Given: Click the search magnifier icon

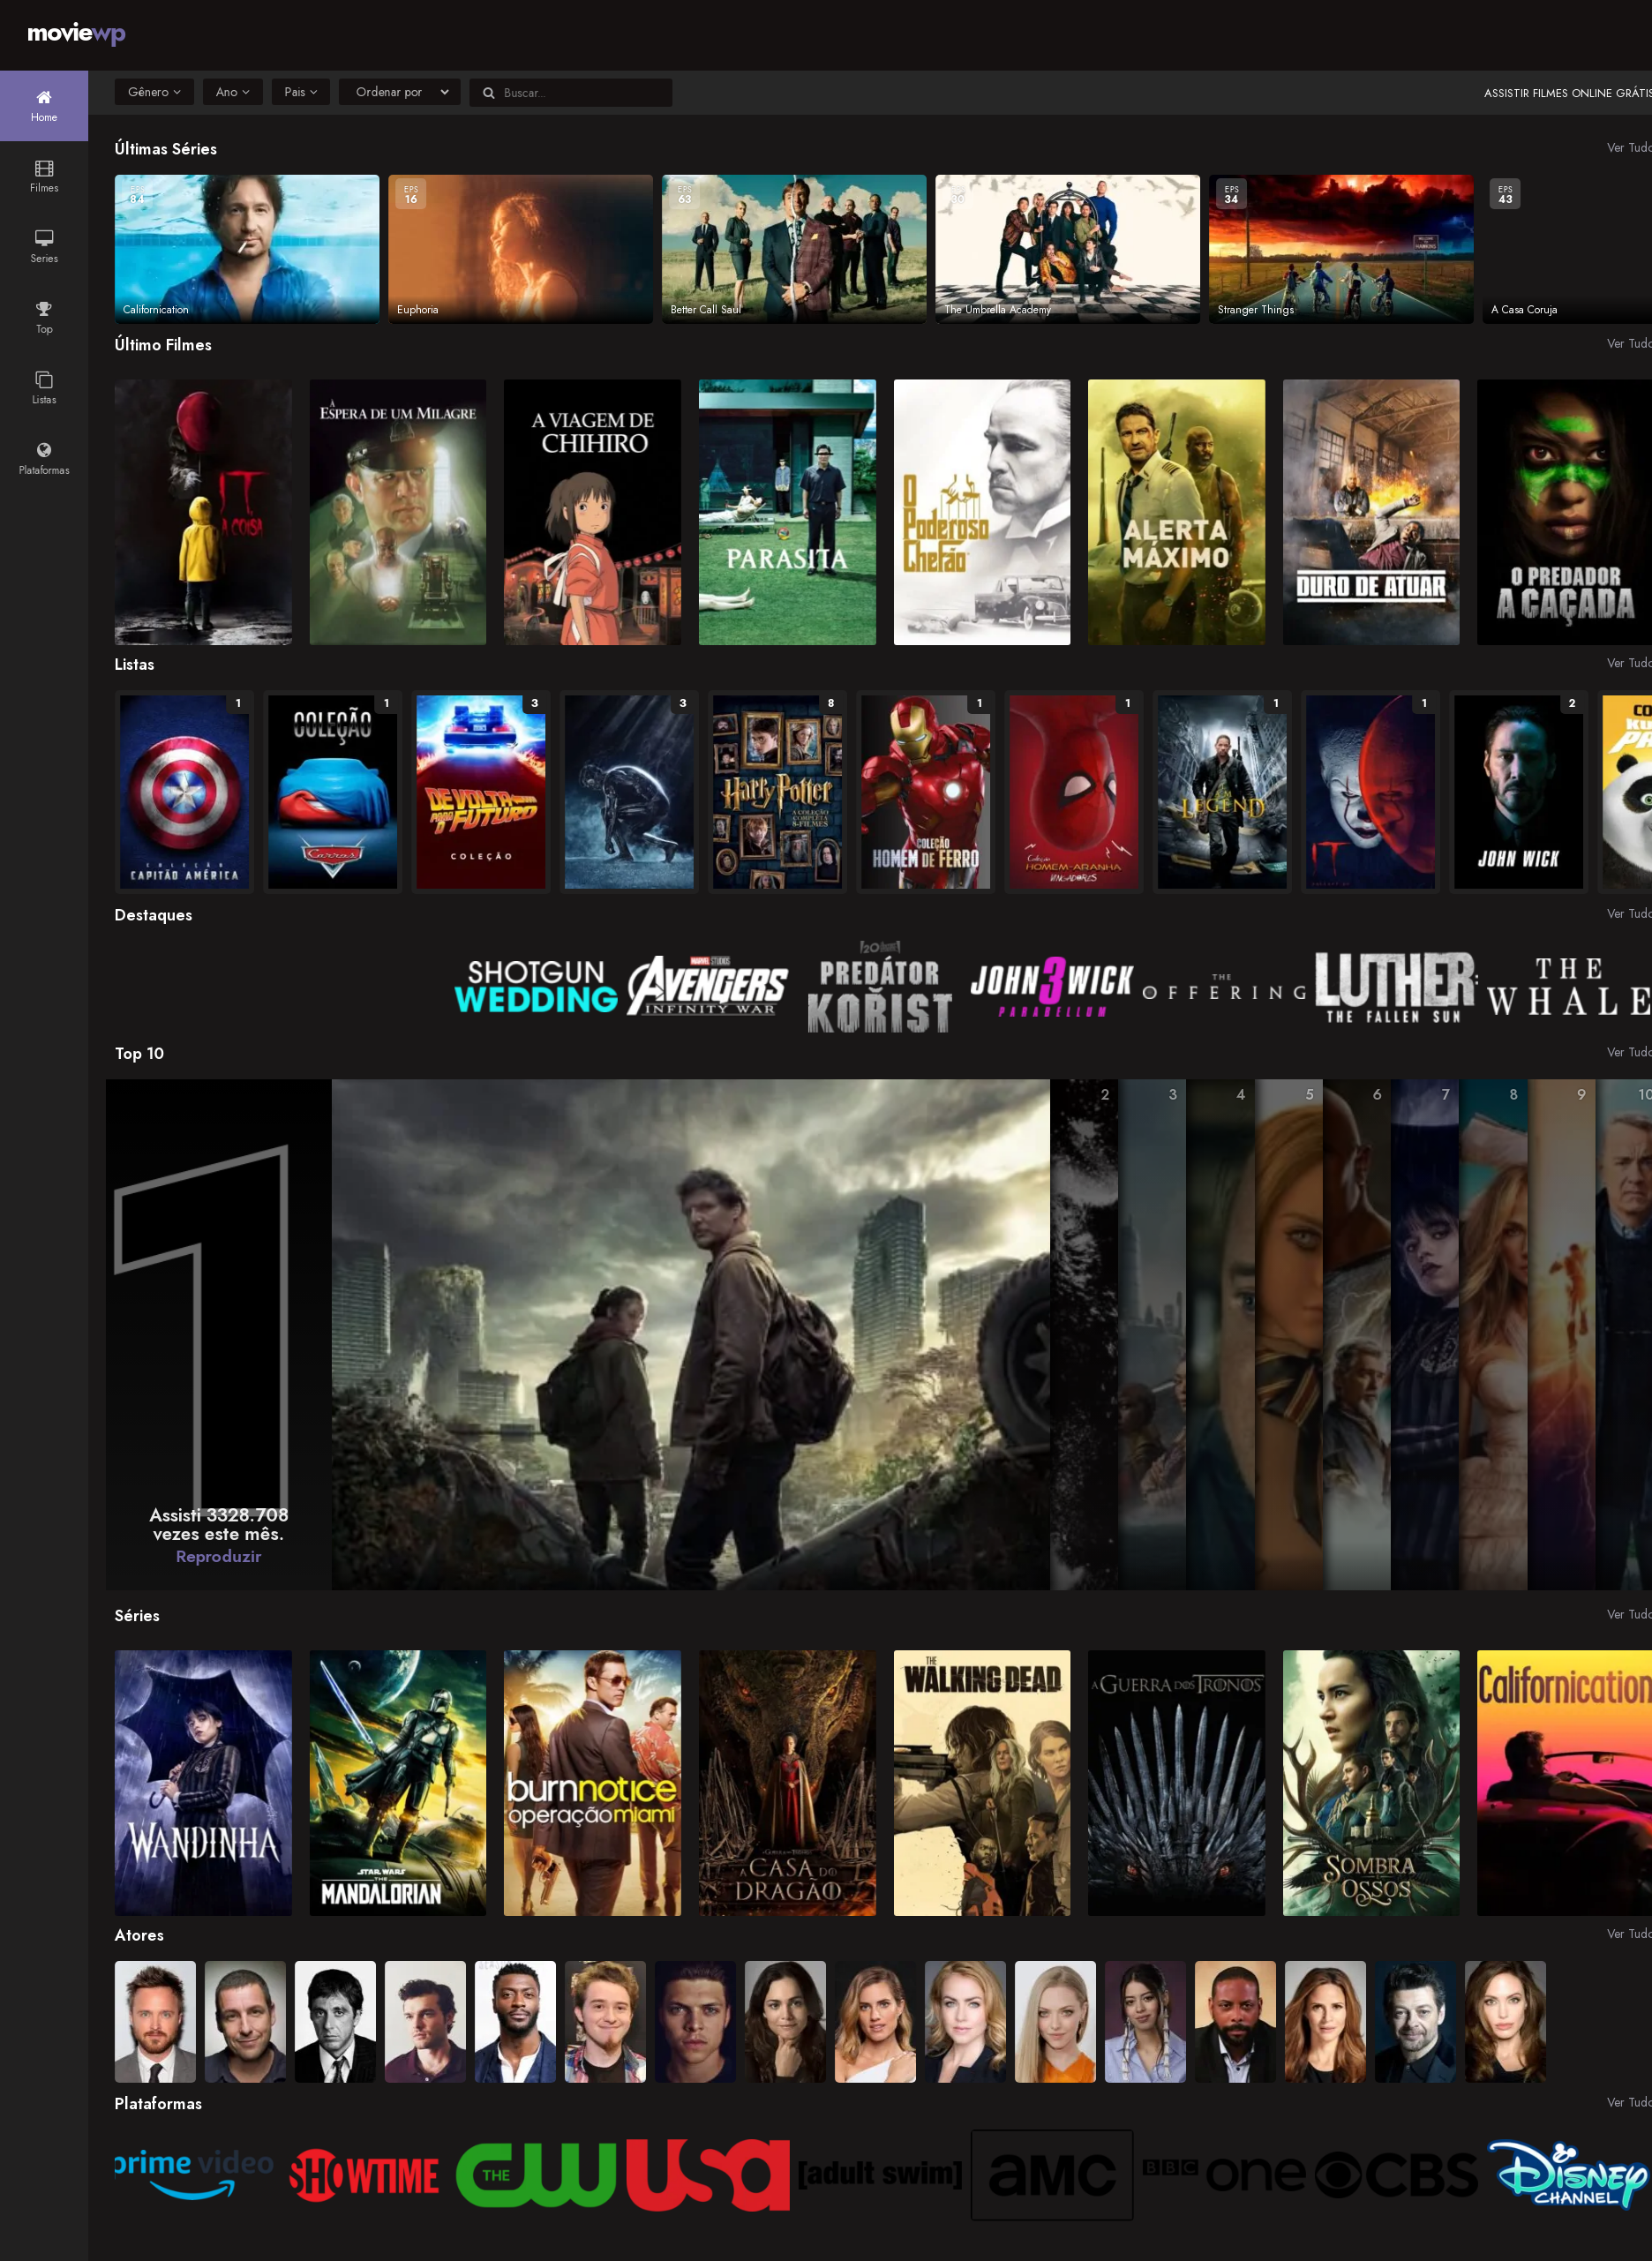Looking at the screenshot, I should [489, 93].
